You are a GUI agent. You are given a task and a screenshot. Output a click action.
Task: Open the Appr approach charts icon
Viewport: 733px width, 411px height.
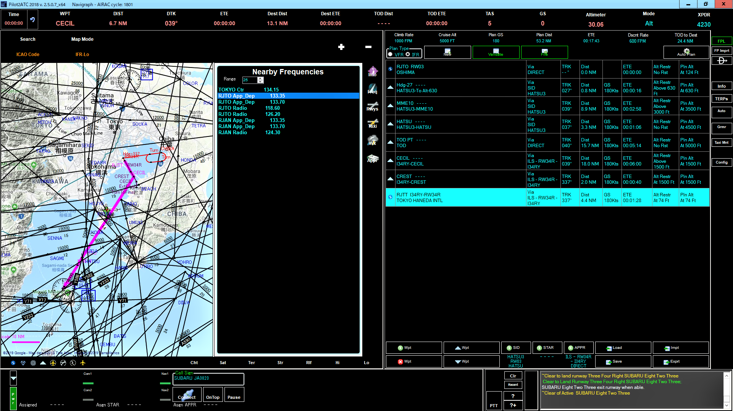tap(373, 158)
